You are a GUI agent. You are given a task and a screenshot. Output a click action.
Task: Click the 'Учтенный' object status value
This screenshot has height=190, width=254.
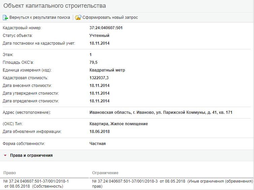99,36
